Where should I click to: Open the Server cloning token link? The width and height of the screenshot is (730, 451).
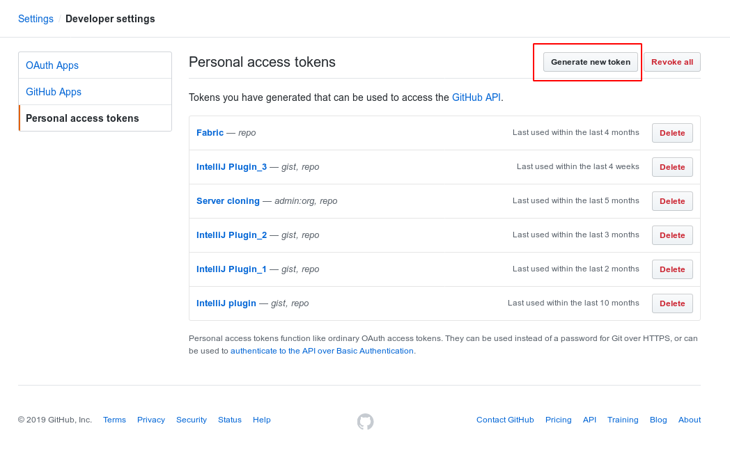pos(228,200)
